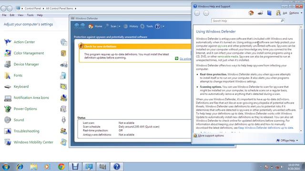The height and width of the screenshot is (171, 305).
Task: Open Browse Help book icon
Action: (269, 13)
